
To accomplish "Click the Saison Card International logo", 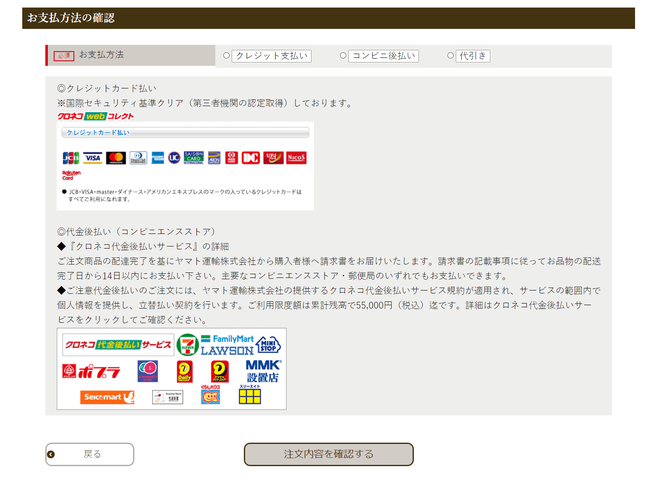I will 194,158.
